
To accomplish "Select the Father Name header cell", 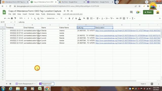I will click(68, 28).
